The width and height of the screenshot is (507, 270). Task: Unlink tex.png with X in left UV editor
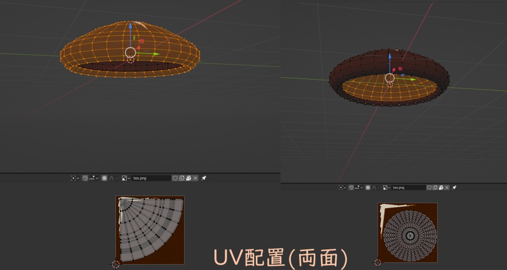pos(195,178)
